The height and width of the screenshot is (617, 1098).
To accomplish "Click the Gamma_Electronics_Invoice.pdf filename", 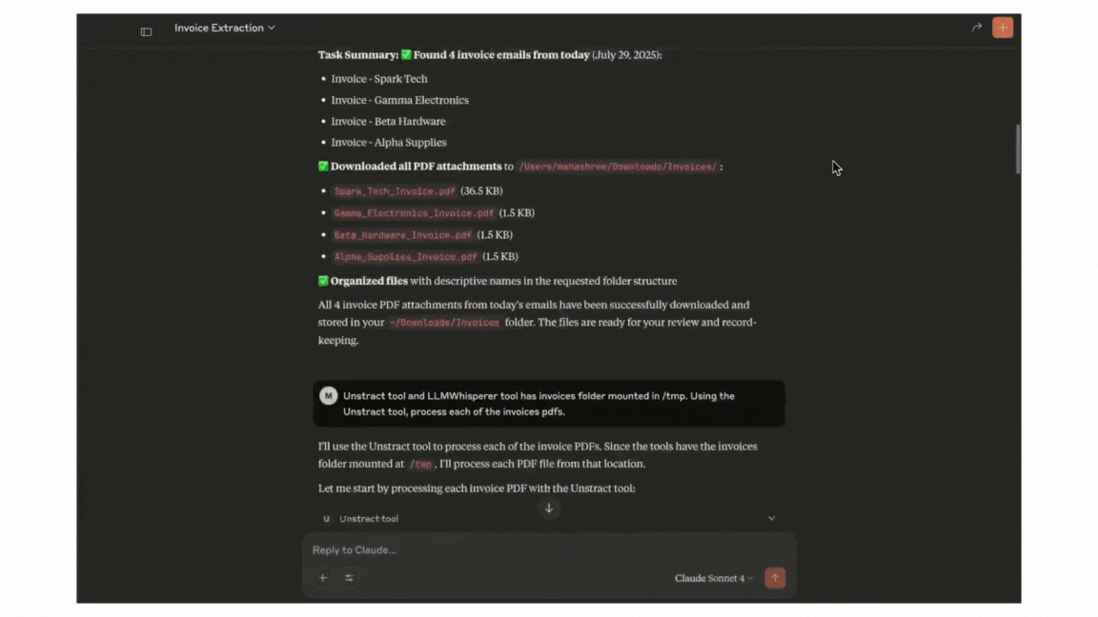I will coord(414,213).
